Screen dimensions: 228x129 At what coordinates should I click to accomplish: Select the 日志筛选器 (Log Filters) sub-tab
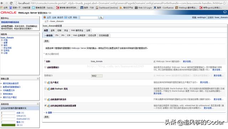click(104, 35)
